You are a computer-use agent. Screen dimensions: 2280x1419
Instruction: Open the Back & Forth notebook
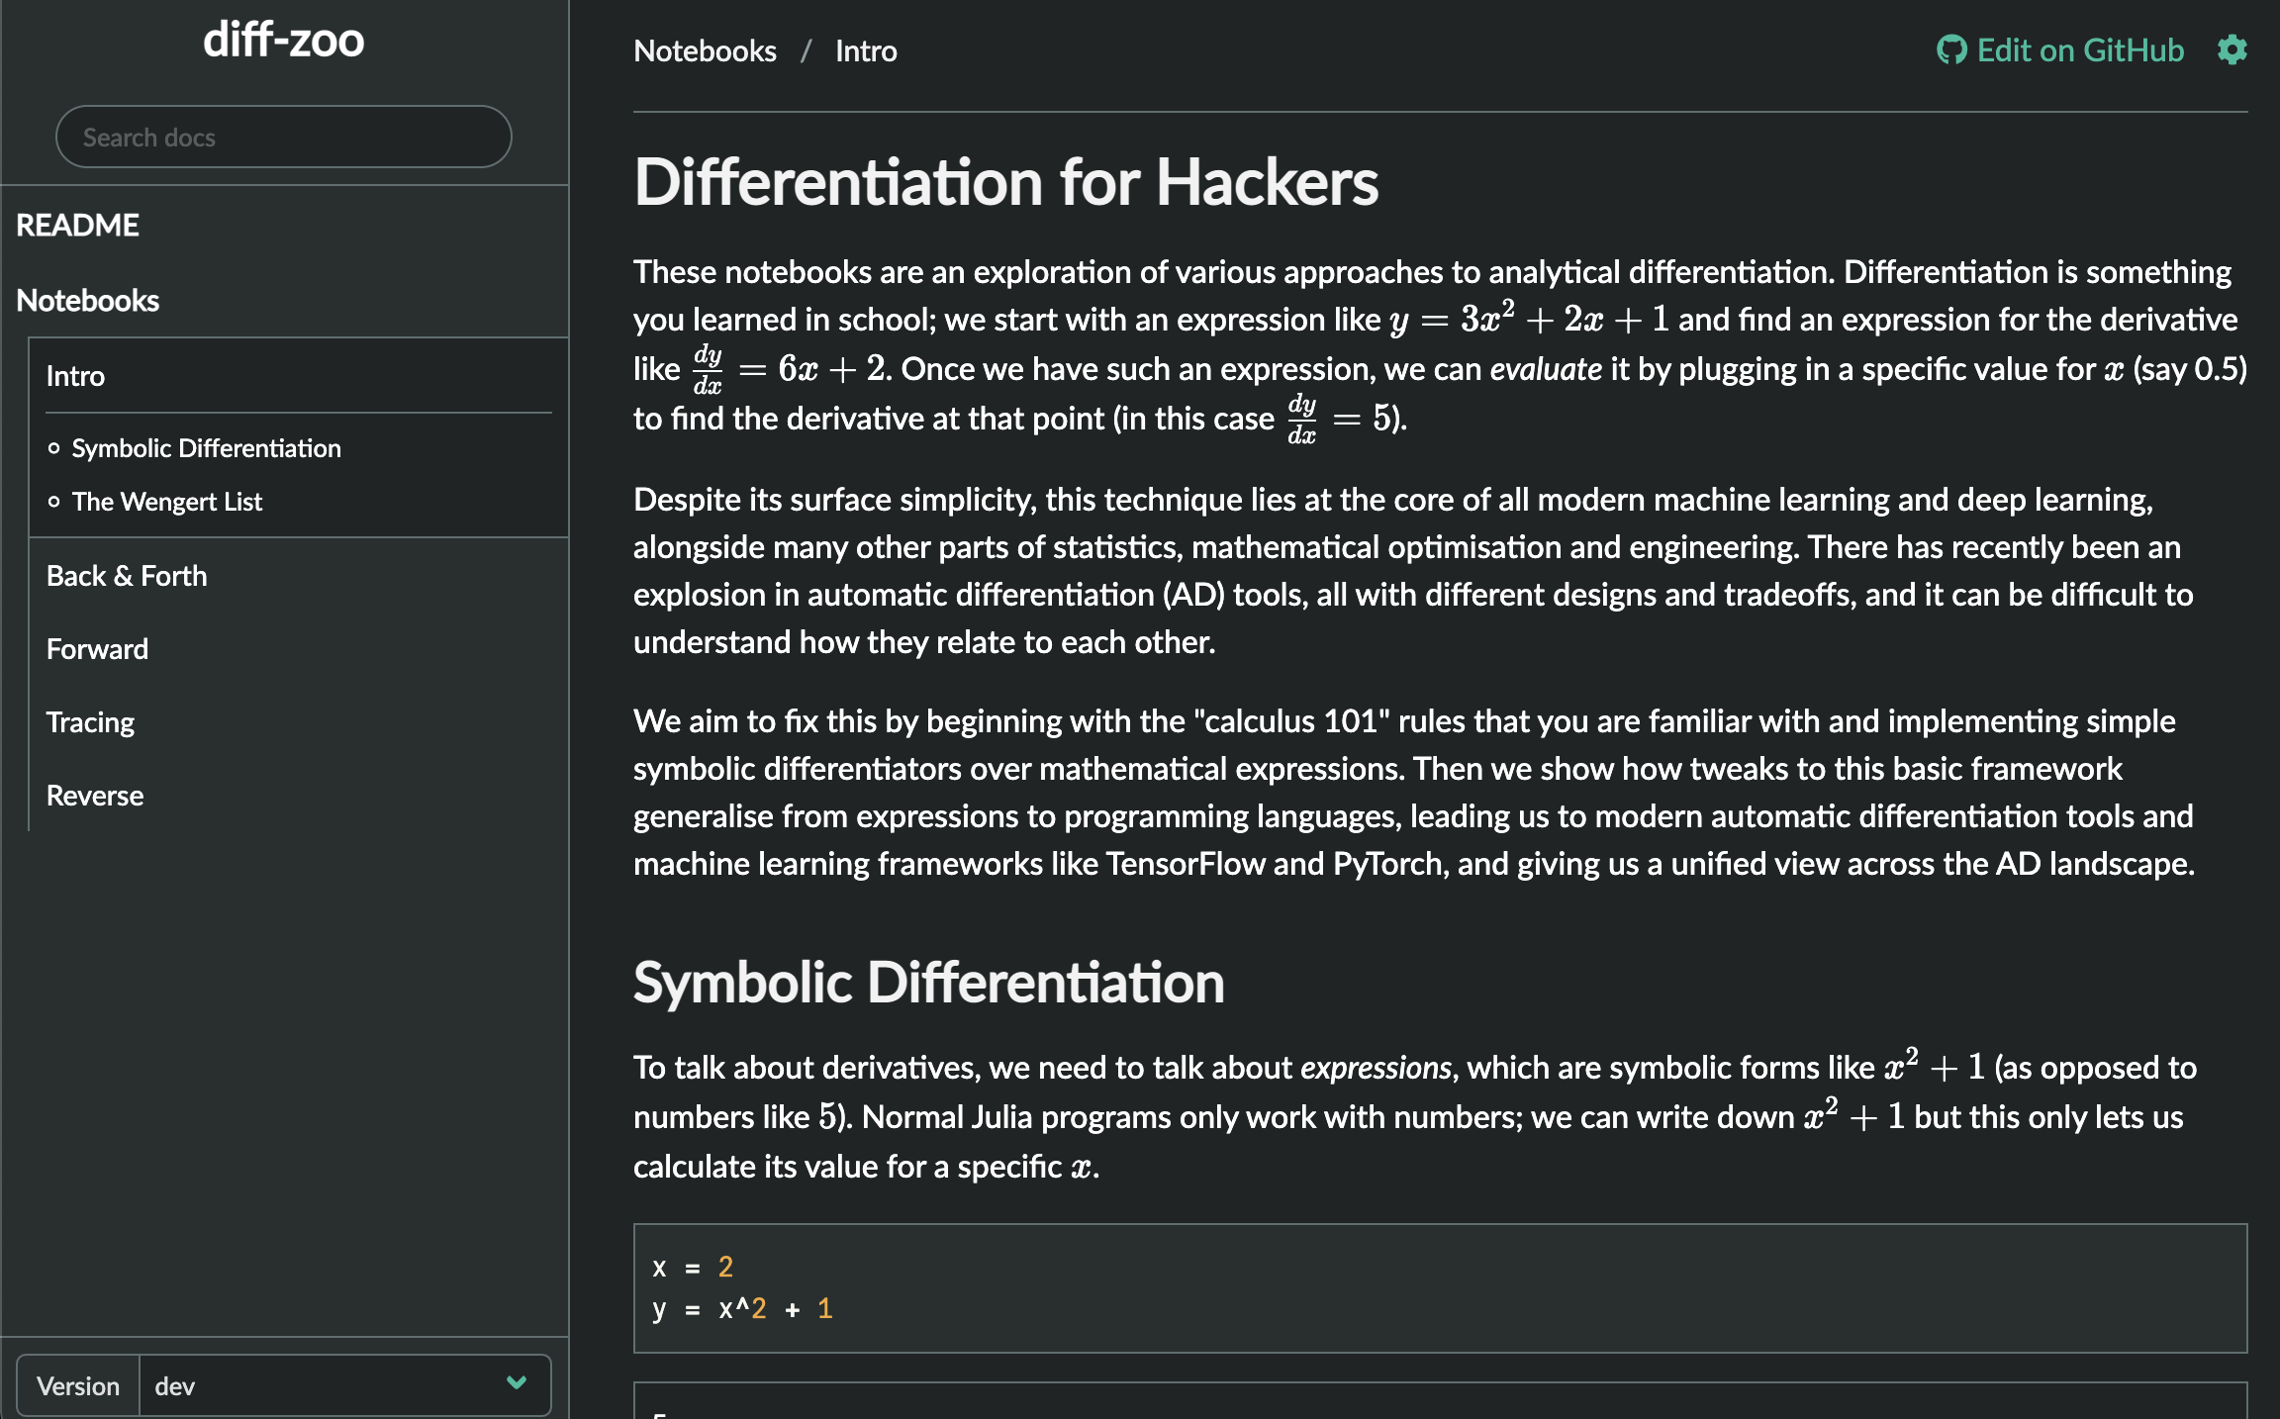[127, 576]
